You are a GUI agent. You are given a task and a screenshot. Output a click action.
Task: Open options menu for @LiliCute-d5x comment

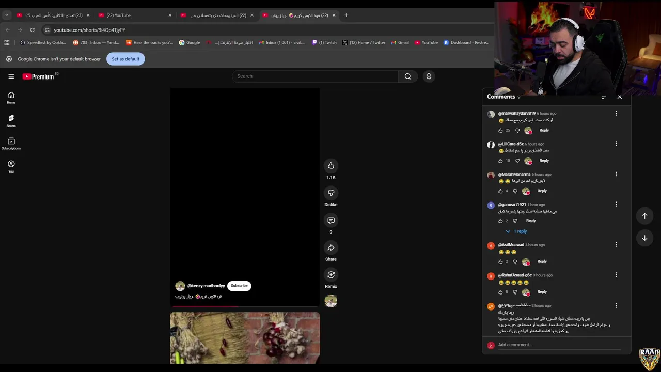(616, 144)
